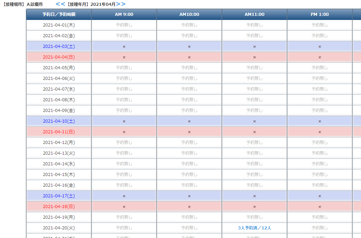361x238 pixels.
Task: Go to next month with >> arrow
Action: pos(121,4)
